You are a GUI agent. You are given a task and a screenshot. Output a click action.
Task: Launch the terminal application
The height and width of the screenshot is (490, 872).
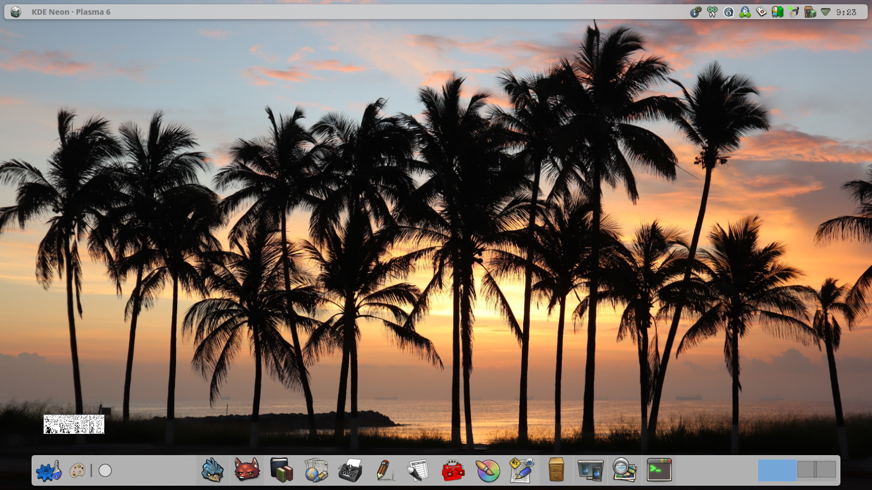pos(659,470)
